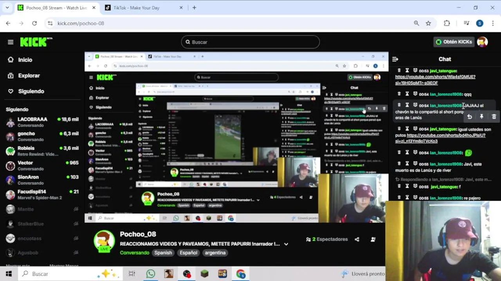Viewport: 501px width, 281px height.
Task: Click the browser zoom magnifier icon
Action: 416,23
